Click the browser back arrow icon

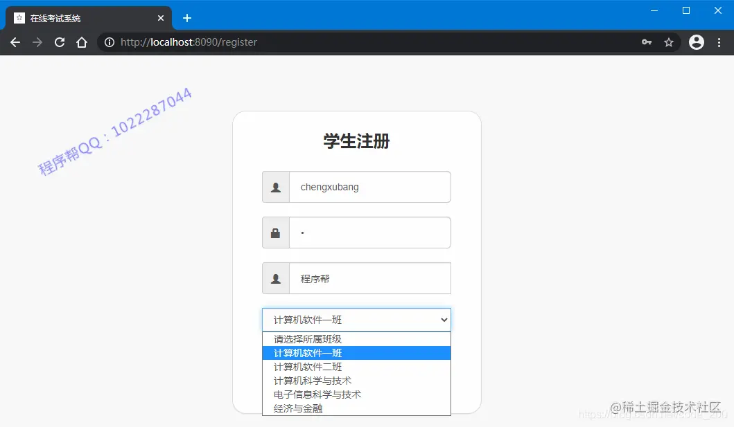[x=15, y=42]
